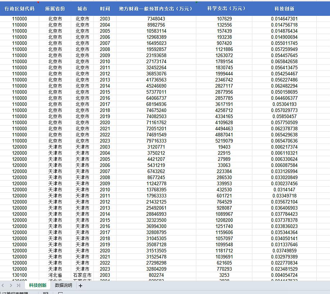The image size is (330, 294).
Task: Select the 所属省份 header cell
Action: [55, 9]
